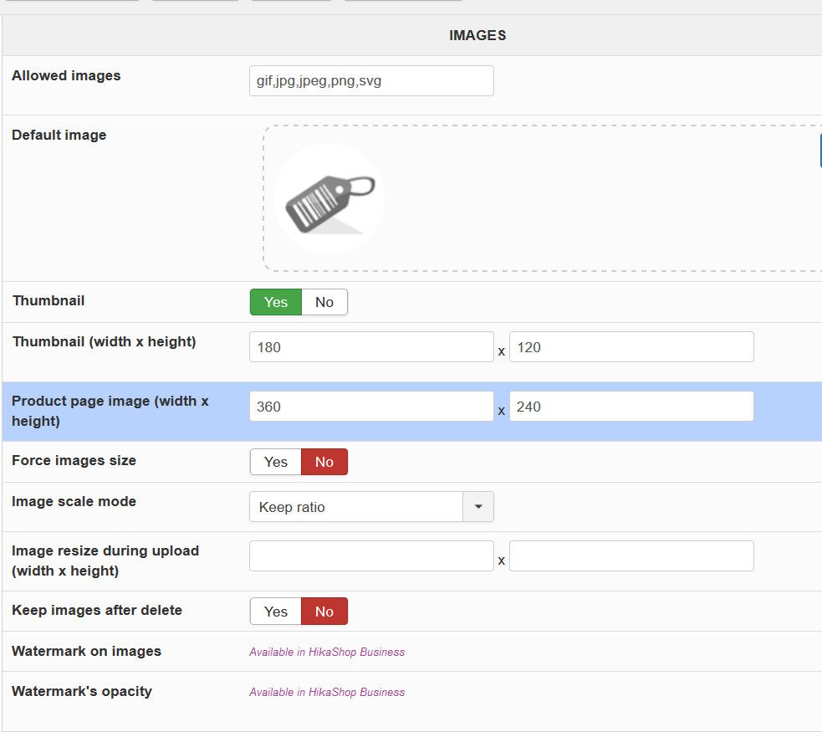Screen dimensions: 822x732
Task: Click the Thumbnail height field showing 120
Action: 631,347
